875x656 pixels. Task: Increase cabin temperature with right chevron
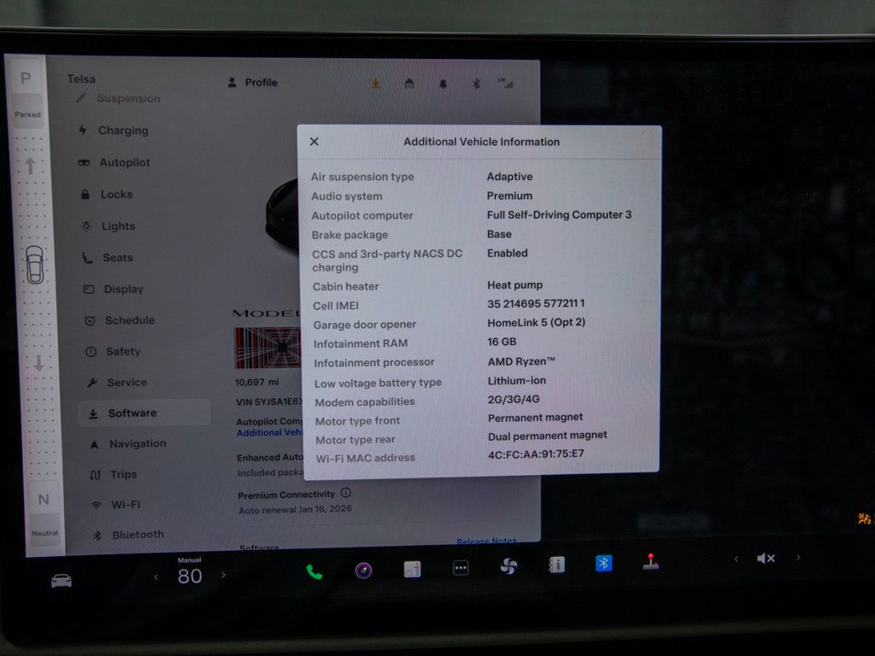[x=224, y=575]
